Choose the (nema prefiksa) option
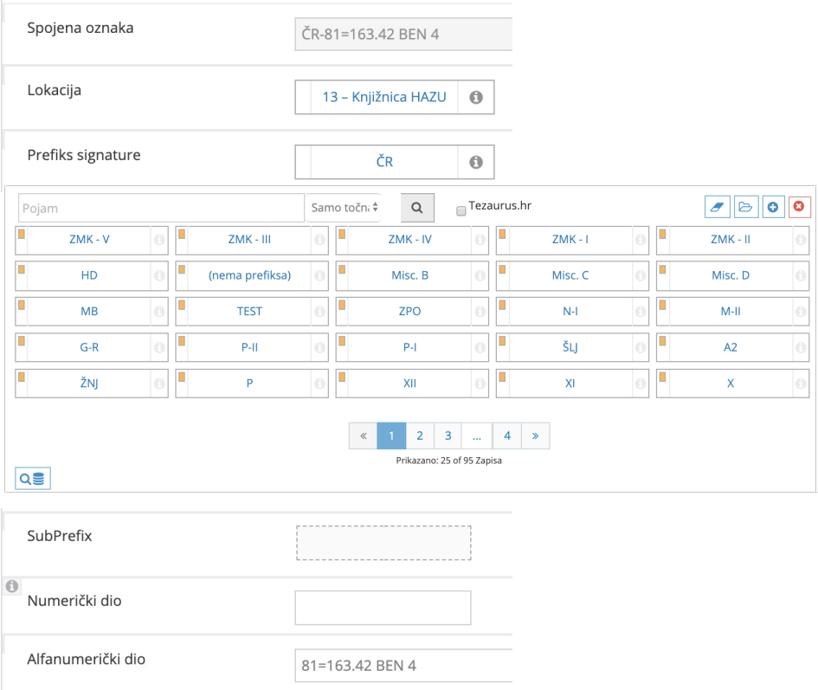The image size is (818, 690). click(249, 275)
